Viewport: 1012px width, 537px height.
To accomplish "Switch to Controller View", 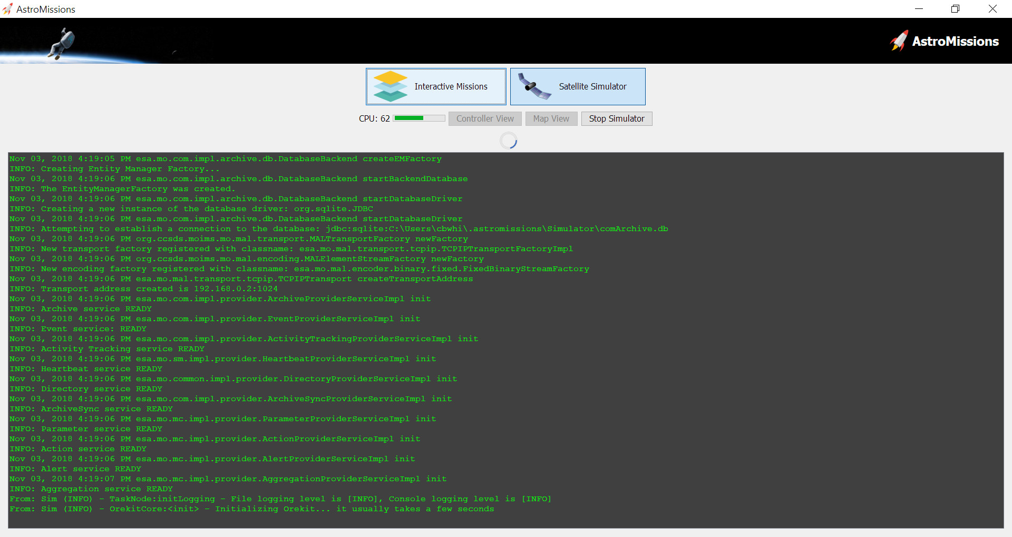I will [x=485, y=118].
